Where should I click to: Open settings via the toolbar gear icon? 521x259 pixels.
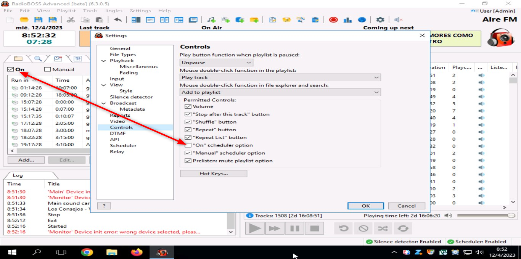coord(380,20)
